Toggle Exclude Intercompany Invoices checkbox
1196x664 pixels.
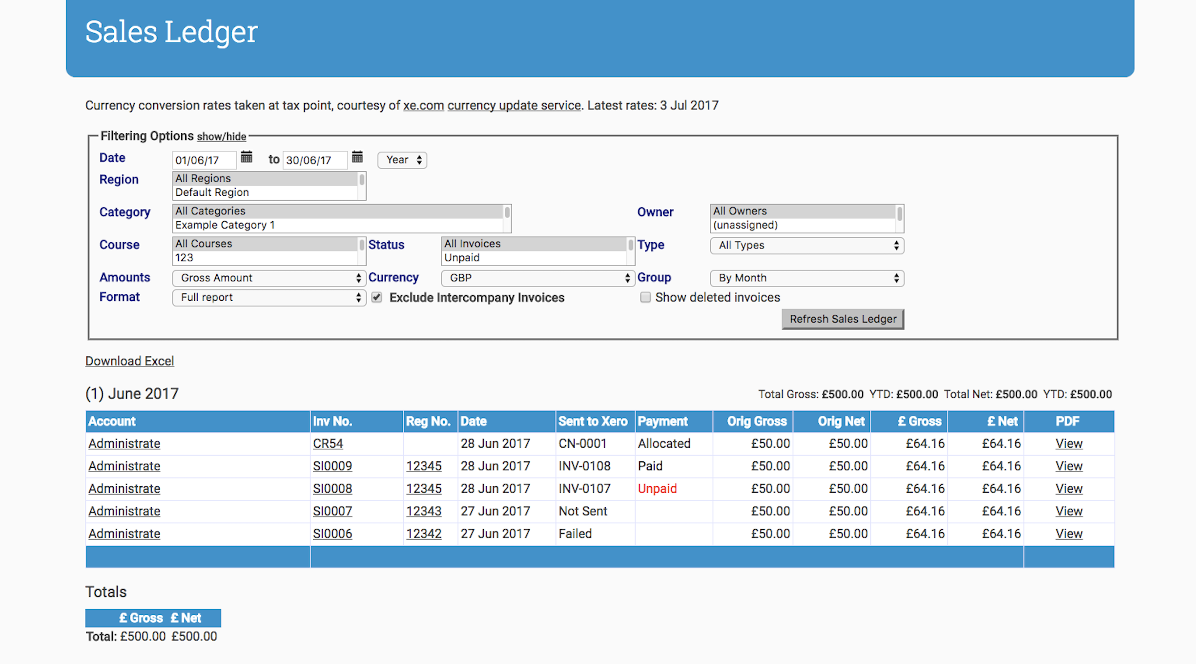(376, 297)
